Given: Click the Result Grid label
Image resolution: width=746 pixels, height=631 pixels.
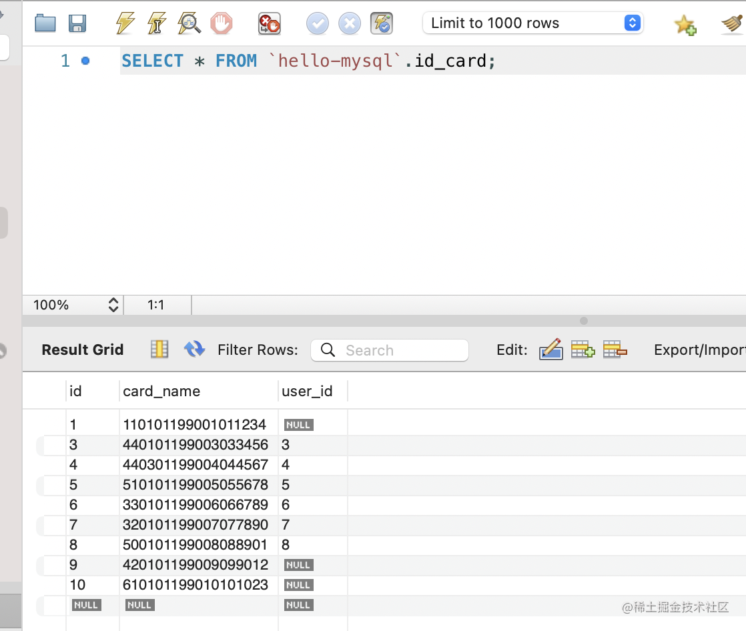Looking at the screenshot, I should point(83,350).
